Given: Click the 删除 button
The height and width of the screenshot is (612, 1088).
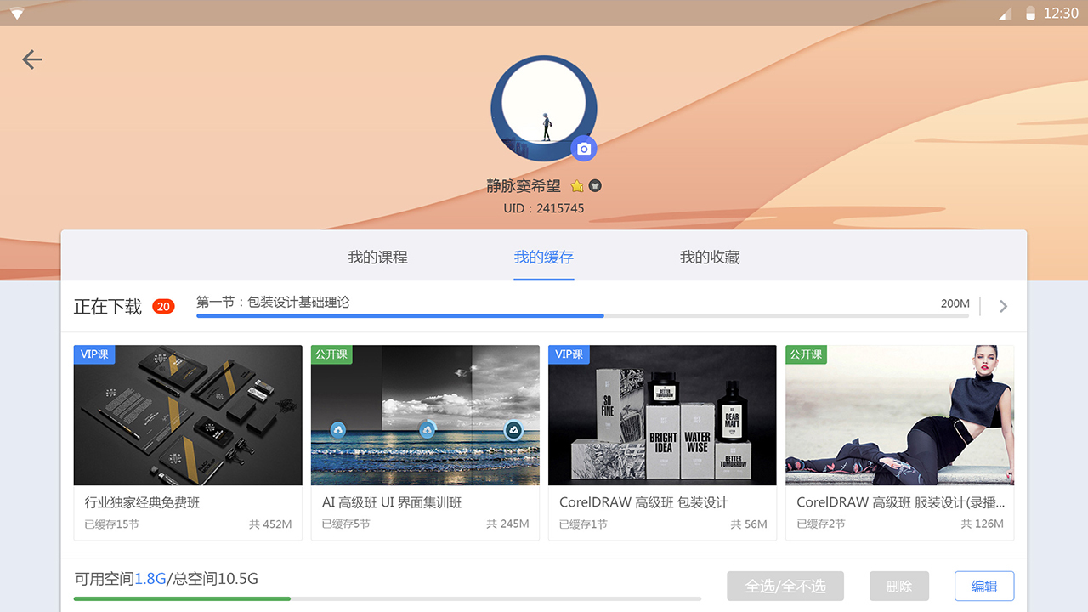Looking at the screenshot, I should pyautogui.click(x=899, y=586).
